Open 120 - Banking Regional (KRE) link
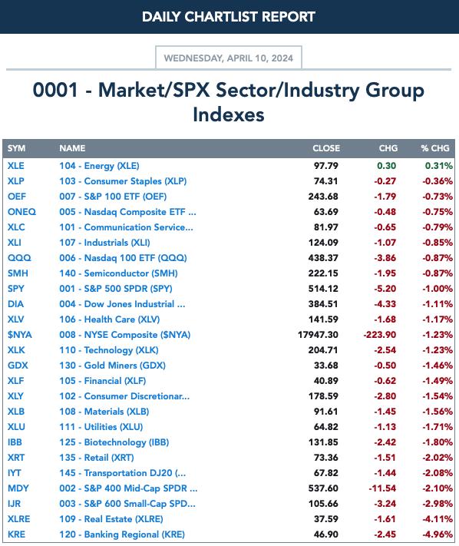This screenshot has height=546, width=459. [x=122, y=534]
